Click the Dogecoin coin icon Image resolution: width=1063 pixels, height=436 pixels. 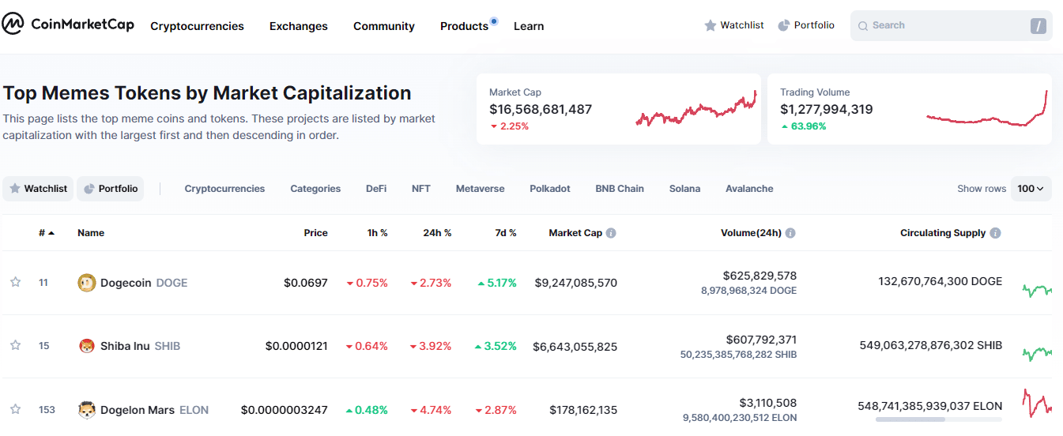pos(87,283)
